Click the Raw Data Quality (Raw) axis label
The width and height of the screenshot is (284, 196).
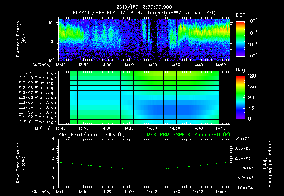(21, 163)
